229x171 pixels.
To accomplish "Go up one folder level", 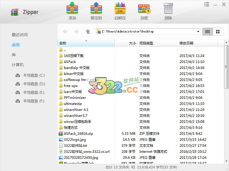I will 88,32.
